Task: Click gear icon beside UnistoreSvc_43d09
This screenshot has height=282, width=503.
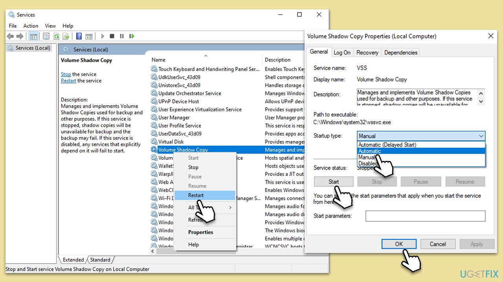Action: click(x=154, y=85)
